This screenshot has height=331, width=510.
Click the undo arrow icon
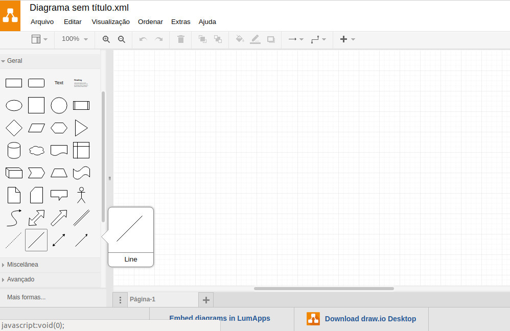(x=143, y=39)
